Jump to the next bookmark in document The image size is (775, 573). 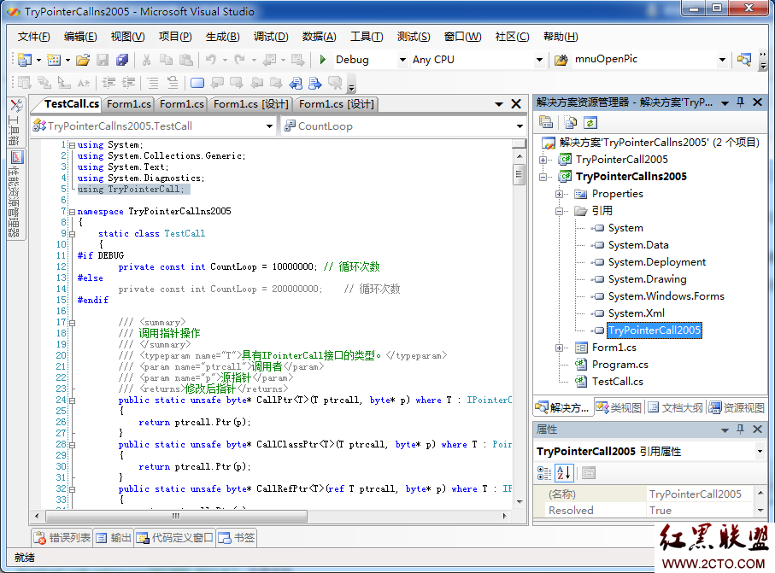[314, 83]
